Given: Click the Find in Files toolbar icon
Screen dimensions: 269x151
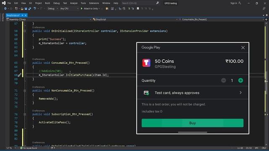Looking at the screenshot, I should [x=107, y=8].
